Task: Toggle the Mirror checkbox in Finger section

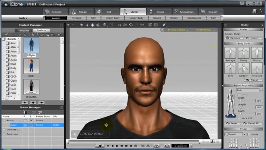Action: (x=249, y=134)
